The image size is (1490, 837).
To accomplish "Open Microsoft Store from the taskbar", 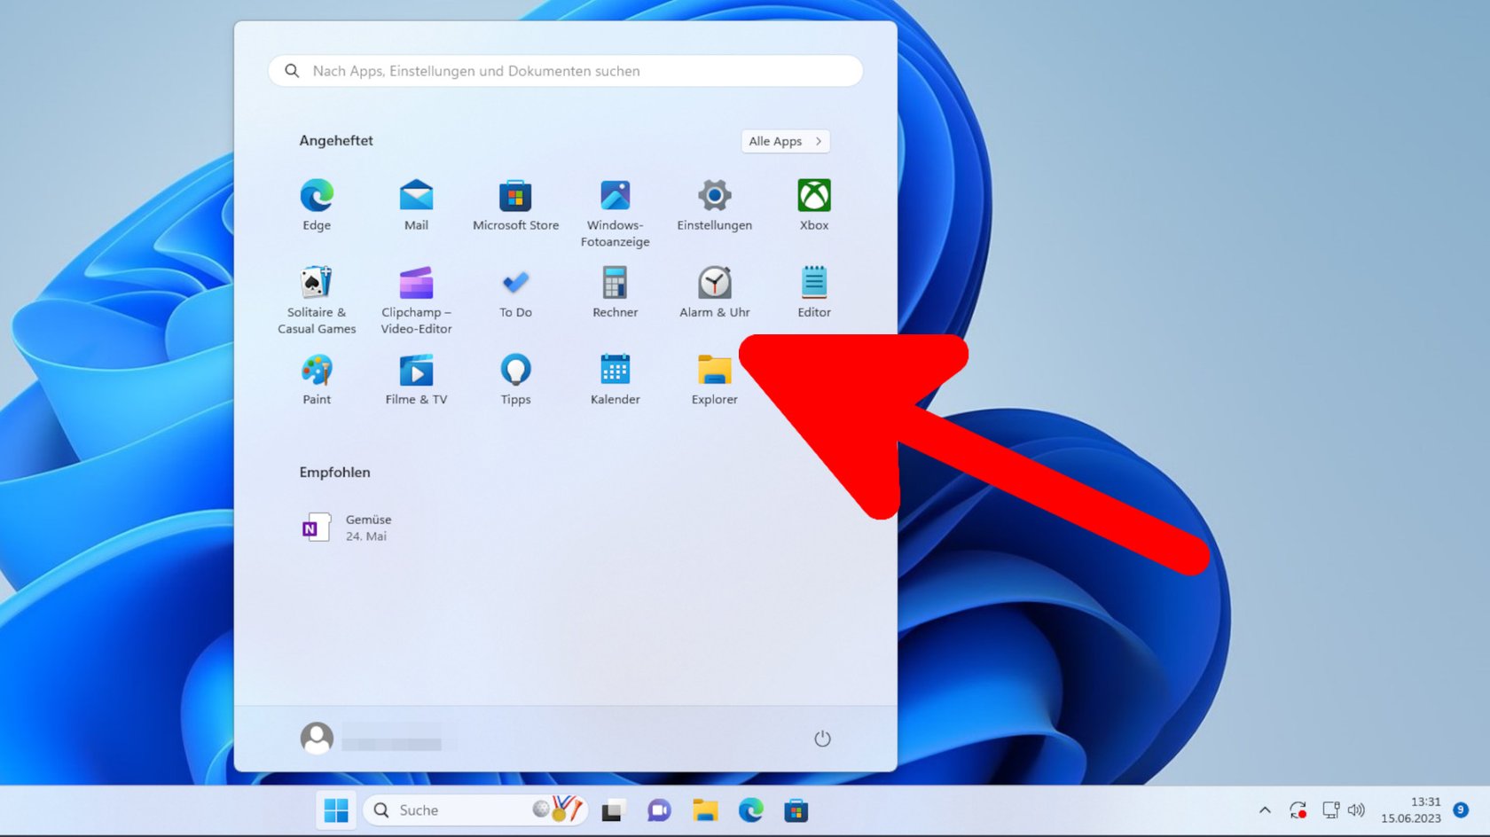I will click(796, 810).
